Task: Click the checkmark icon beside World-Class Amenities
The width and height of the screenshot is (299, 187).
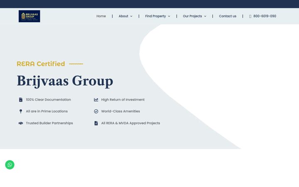Action: point(96,111)
